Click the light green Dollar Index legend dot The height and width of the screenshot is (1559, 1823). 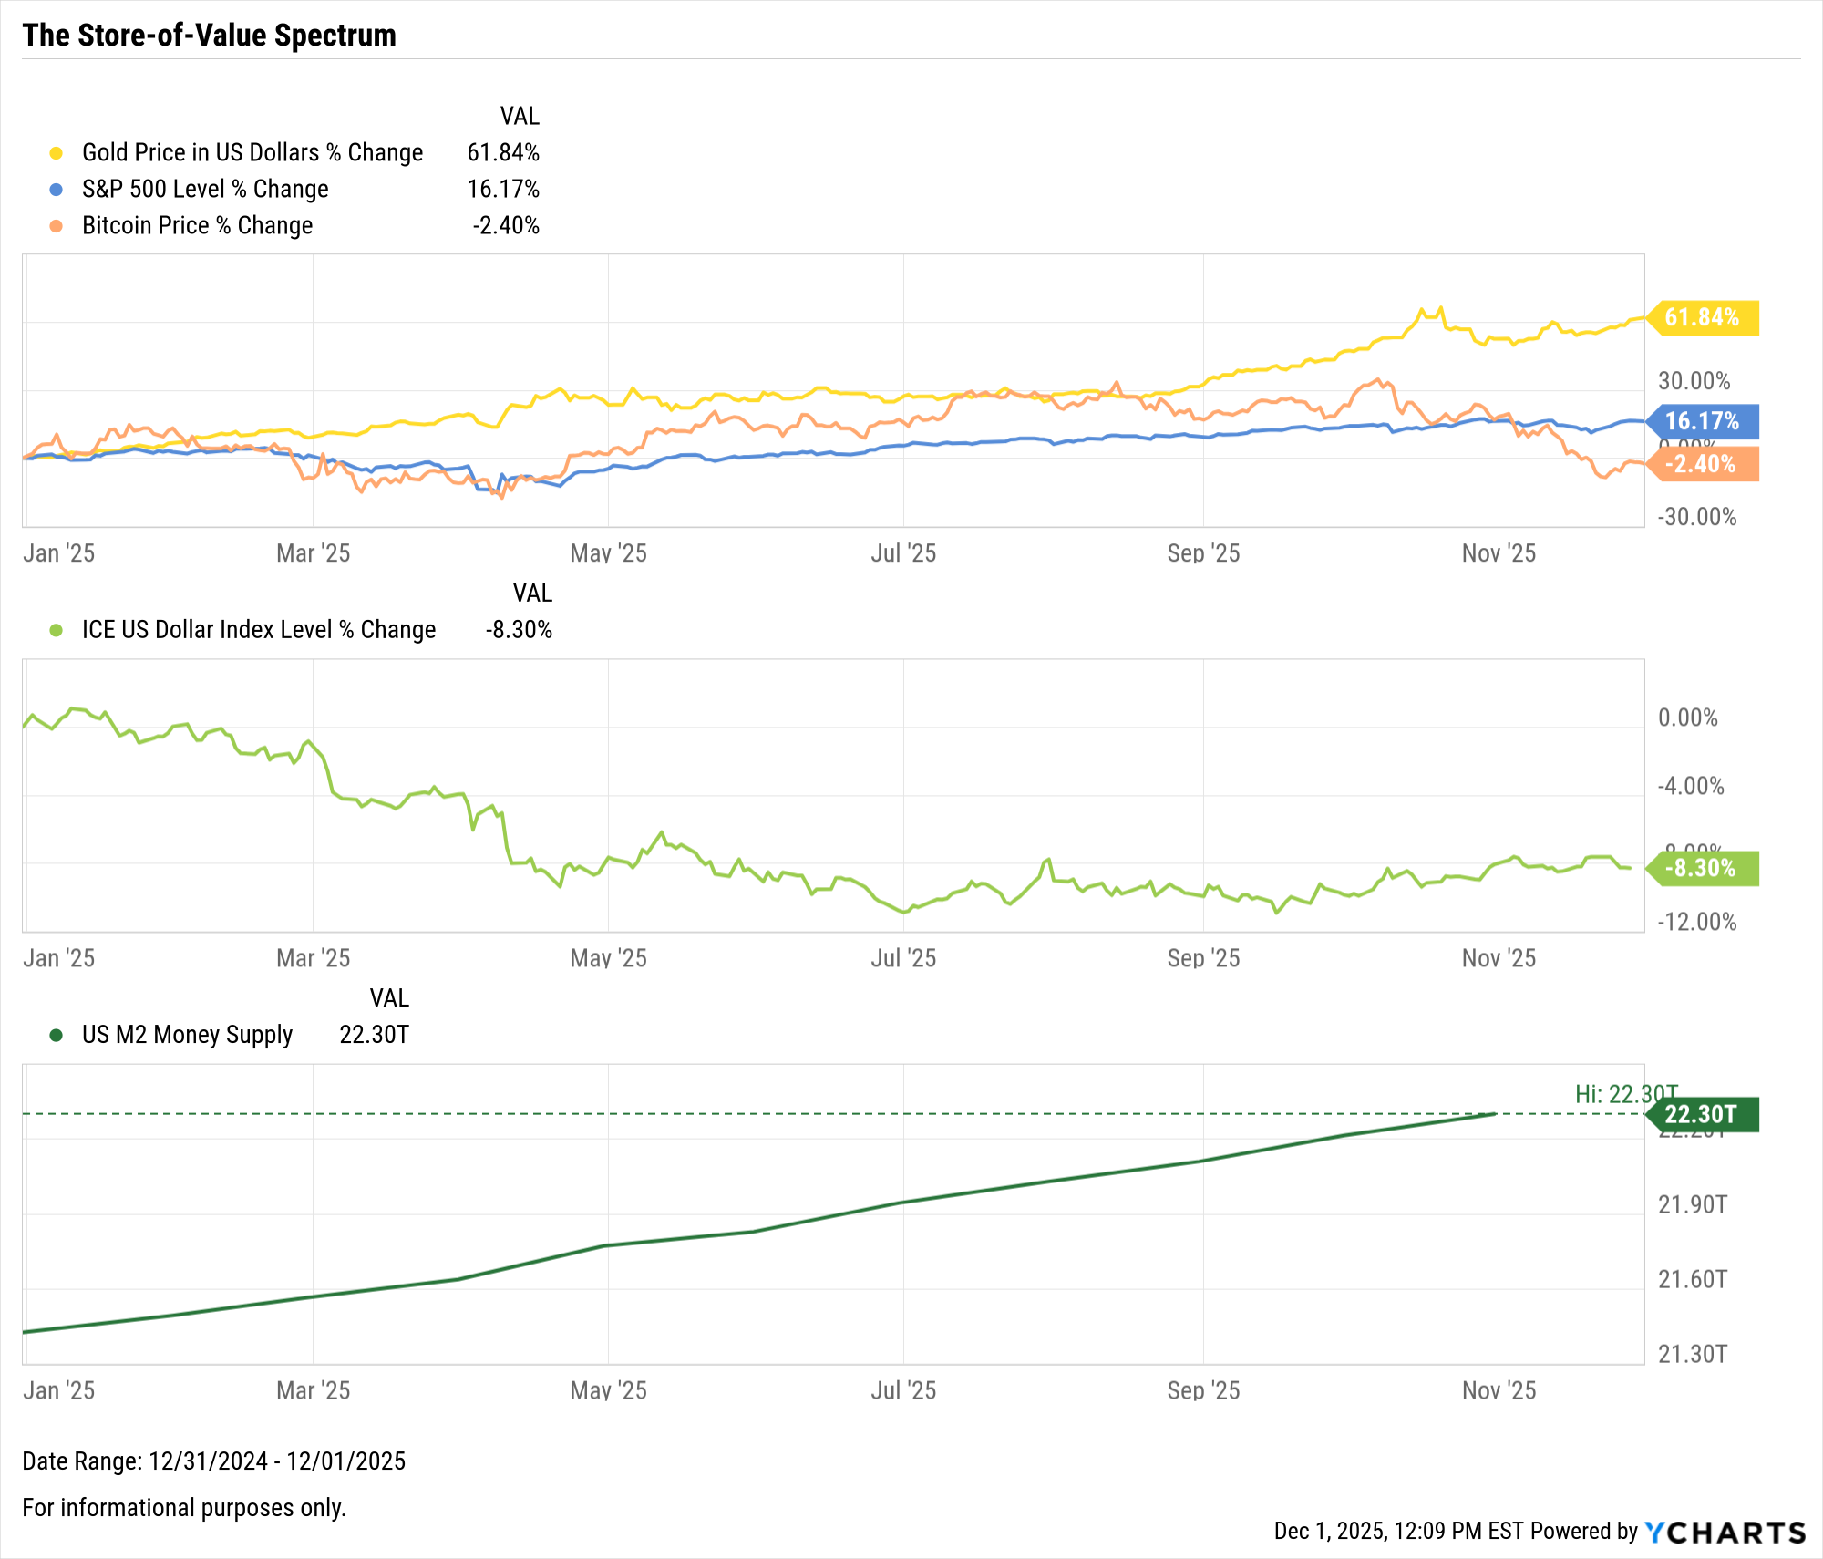coord(57,630)
